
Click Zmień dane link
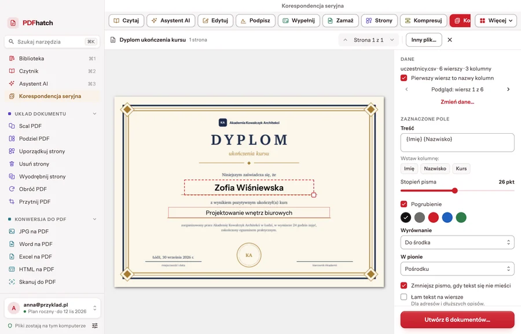coord(457,102)
